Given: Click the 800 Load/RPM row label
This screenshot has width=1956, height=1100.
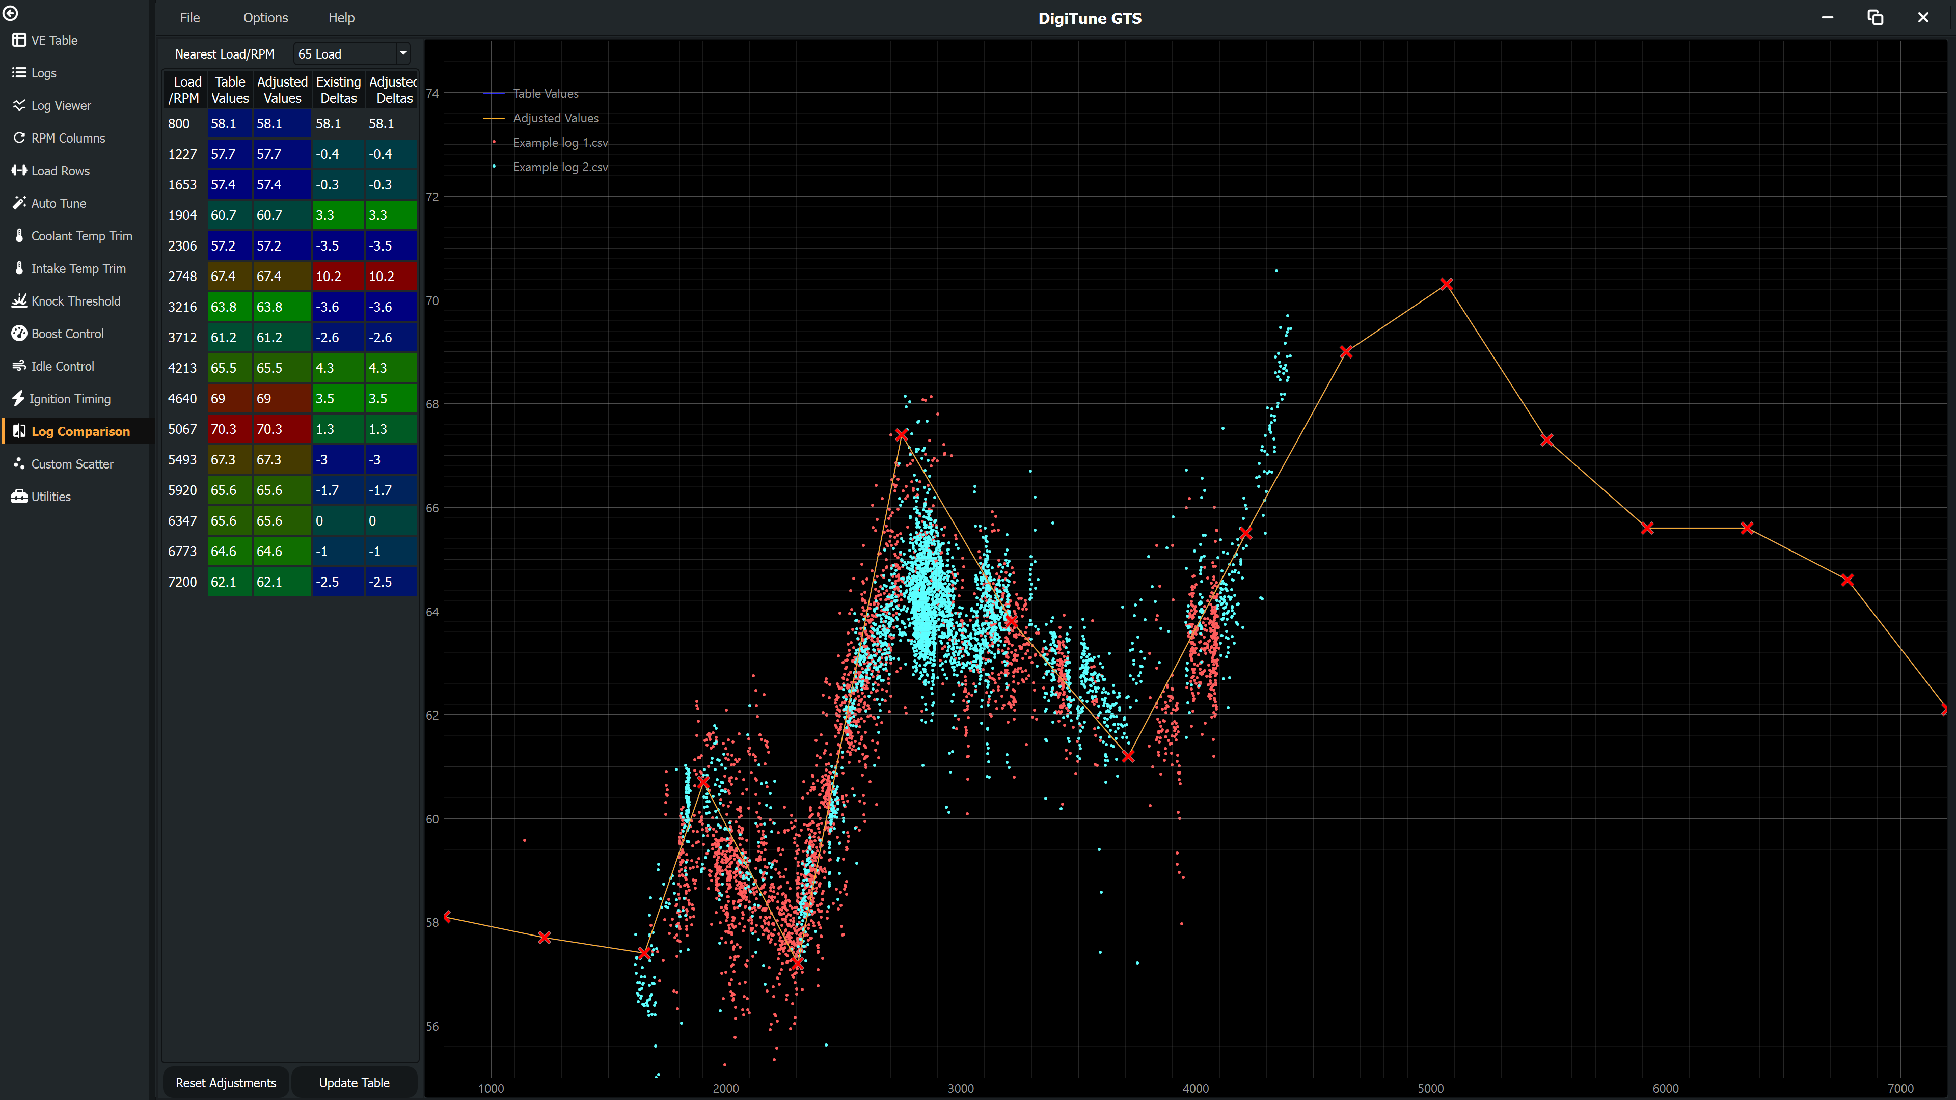Looking at the screenshot, I should (184, 124).
